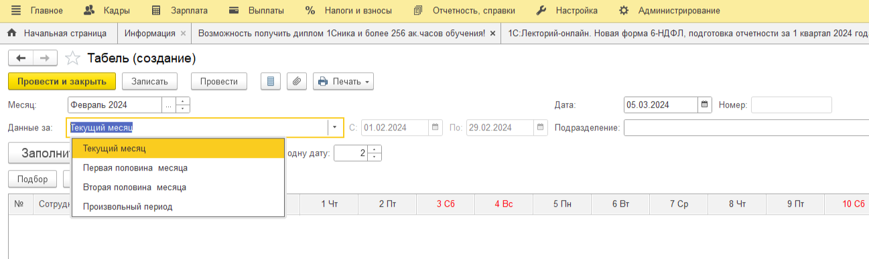This screenshot has width=869, height=259.
Task: Click the 3 Сб column header
Action: 446,203
